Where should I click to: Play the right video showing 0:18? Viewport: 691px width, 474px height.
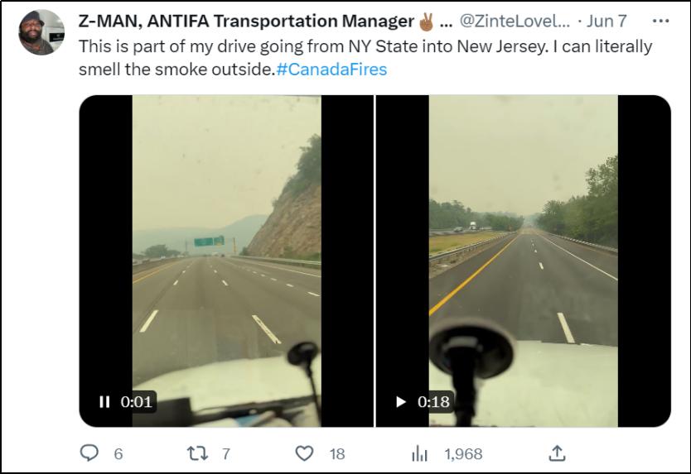pyautogui.click(x=401, y=402)
